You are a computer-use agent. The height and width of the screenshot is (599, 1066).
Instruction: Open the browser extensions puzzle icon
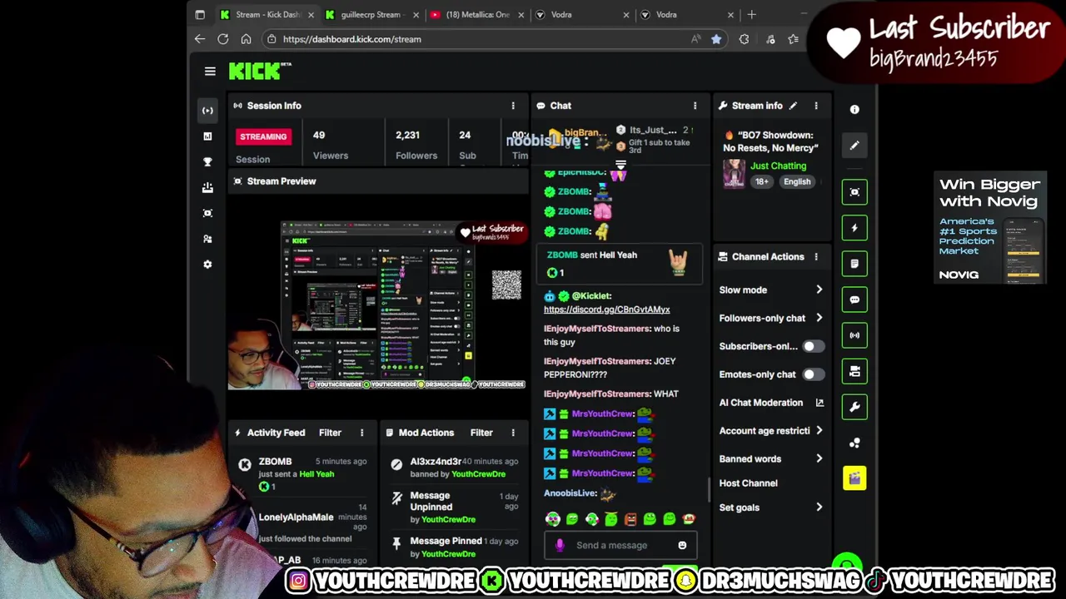[744, 39]
